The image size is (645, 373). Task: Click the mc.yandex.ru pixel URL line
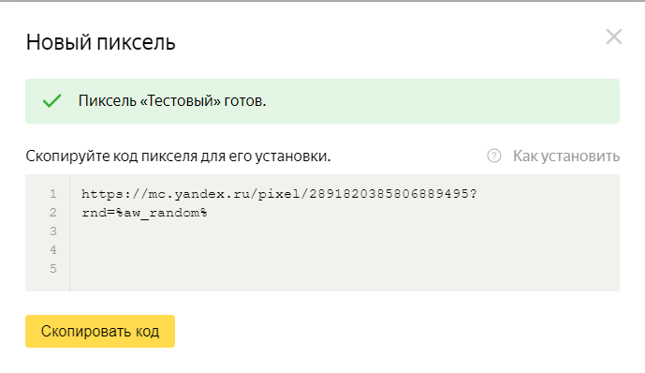279,193
